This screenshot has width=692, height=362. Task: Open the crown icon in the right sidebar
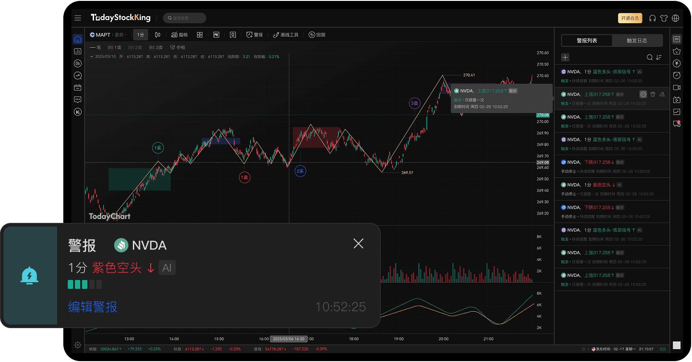[x=677, y=51]
